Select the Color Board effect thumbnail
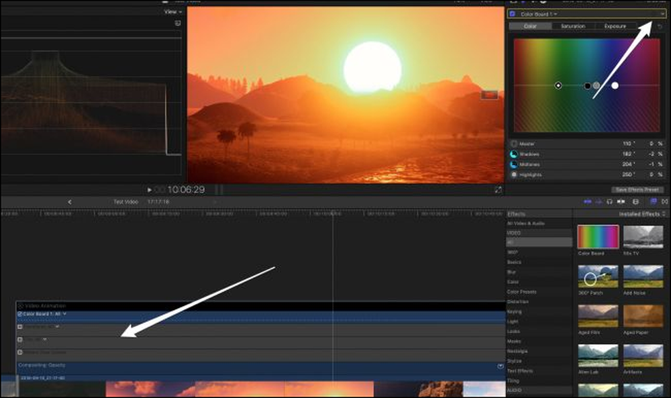The image size is (671, 398). coord(598,237)
